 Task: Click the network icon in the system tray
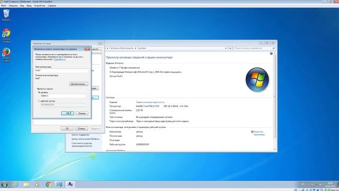(316, 185)
